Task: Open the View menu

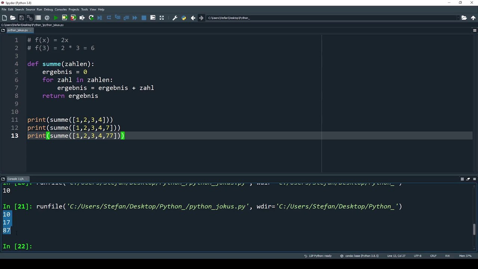Action: pyautogui.click(x=93, y=9)
